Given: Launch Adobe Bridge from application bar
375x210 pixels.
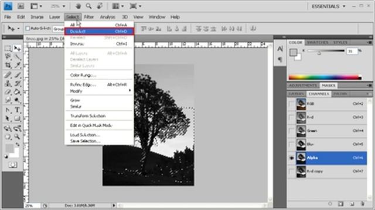Looking at the screenshot, I should pyautogui.click(x=21, y=6).
